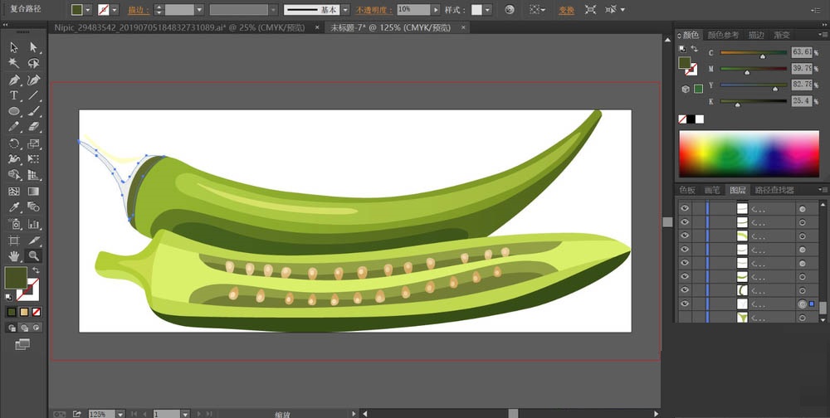Hide the topmost layer using its eye icon

click(685, 209)
